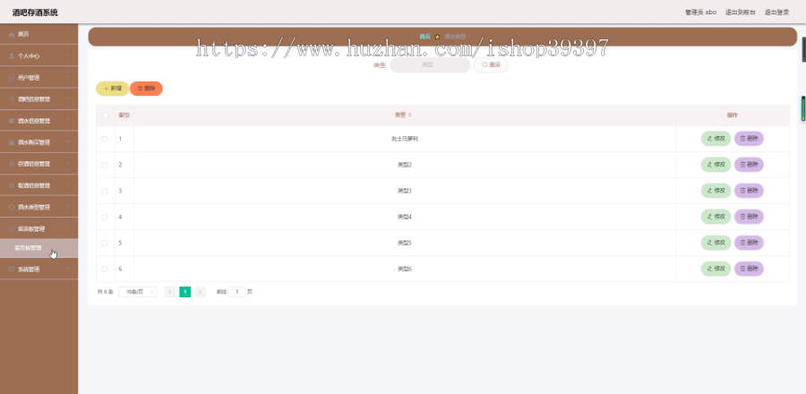The image size is (806, 394).
Task: Click 修改 for the 类型3 row
Action: click(716, 191)
